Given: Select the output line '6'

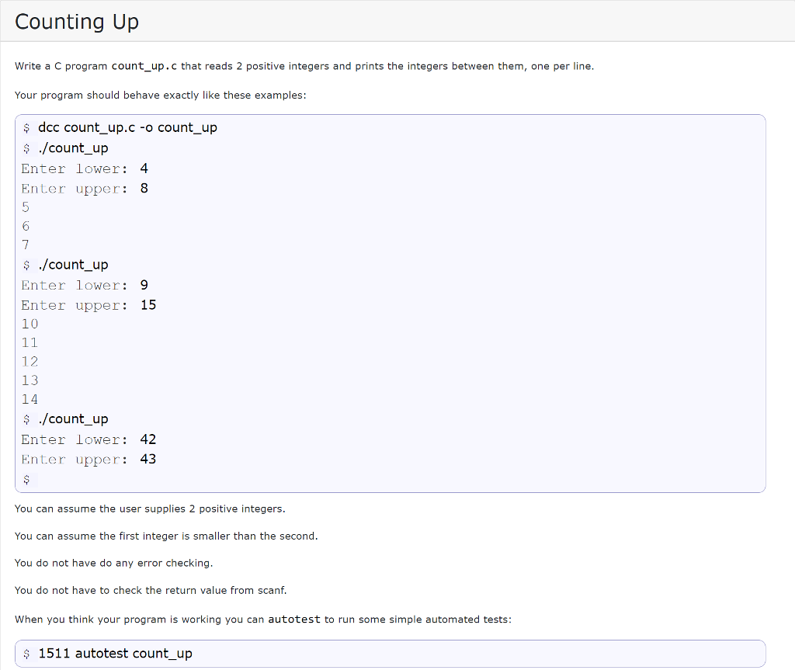Looking at the screenshot, I should [26, 226].
